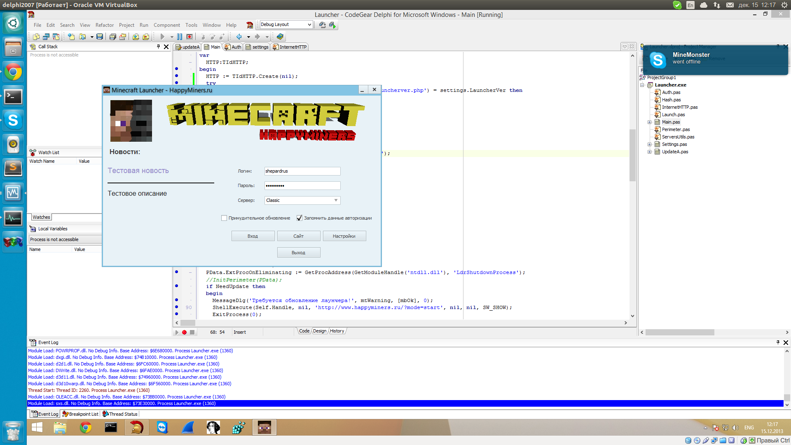791x445 pixels.
Task: Click the Save desktop layout icon
Action: point(322,25)
